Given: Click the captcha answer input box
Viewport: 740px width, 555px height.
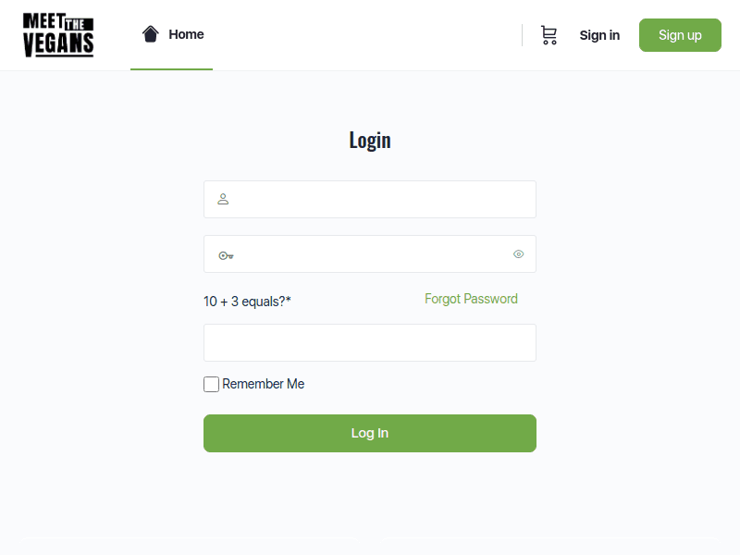Looking at the screenshot, I should pyautogui.click(x=369, y=342).
